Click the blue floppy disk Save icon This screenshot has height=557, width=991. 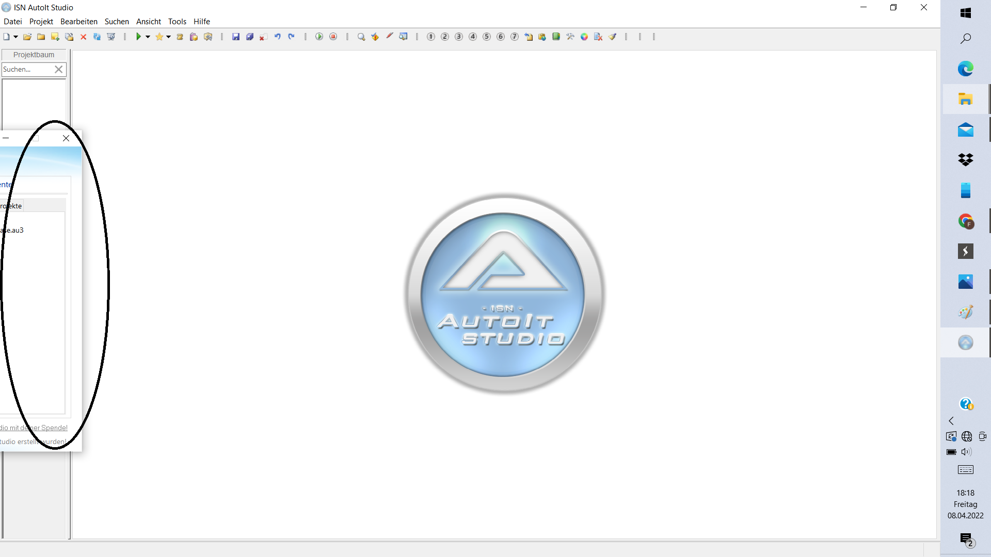pyautogui.click(x=236, y=37)
